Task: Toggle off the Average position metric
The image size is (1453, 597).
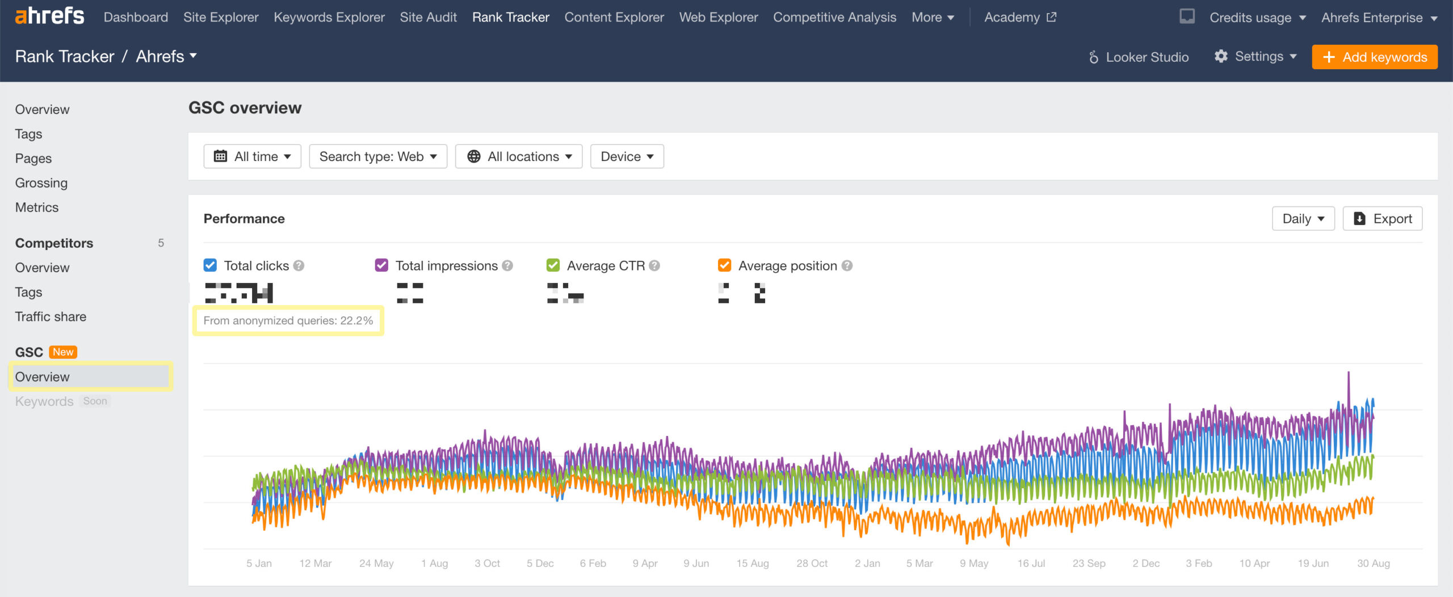Action: click(724, 265)
